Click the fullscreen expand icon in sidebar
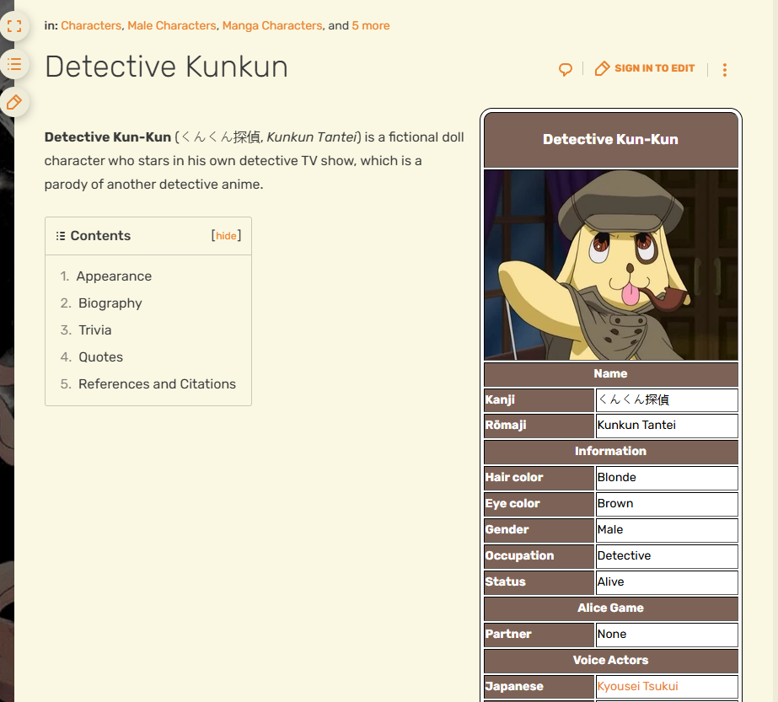The image size is (778, 702). click(14, 26)
